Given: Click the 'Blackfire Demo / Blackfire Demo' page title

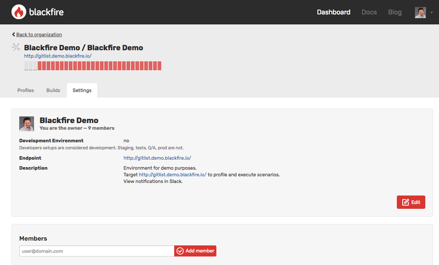Looking at the screenshot, I should point(84,48).
